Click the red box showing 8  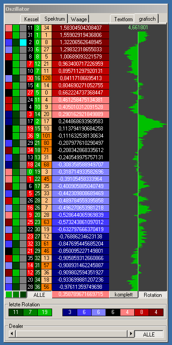click(141, 312)
